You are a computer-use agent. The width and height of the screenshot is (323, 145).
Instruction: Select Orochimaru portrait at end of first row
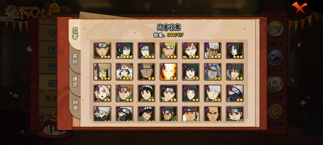235,50
